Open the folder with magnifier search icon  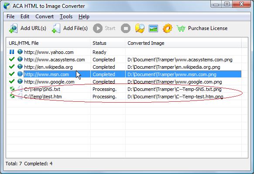140,28
